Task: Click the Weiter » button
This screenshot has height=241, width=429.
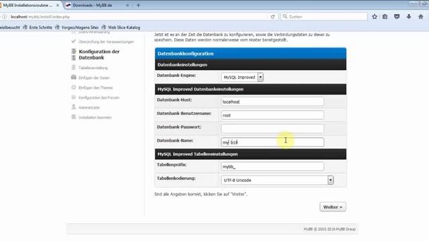Action: [x=332, y=207]
